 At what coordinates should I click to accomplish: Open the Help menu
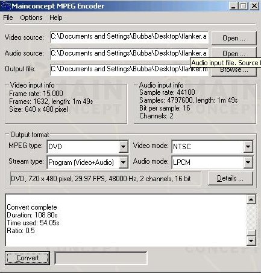click(56, 18)
